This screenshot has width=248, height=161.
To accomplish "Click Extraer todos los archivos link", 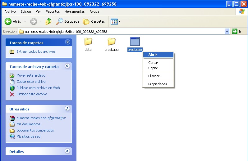I will pos(36,51).
